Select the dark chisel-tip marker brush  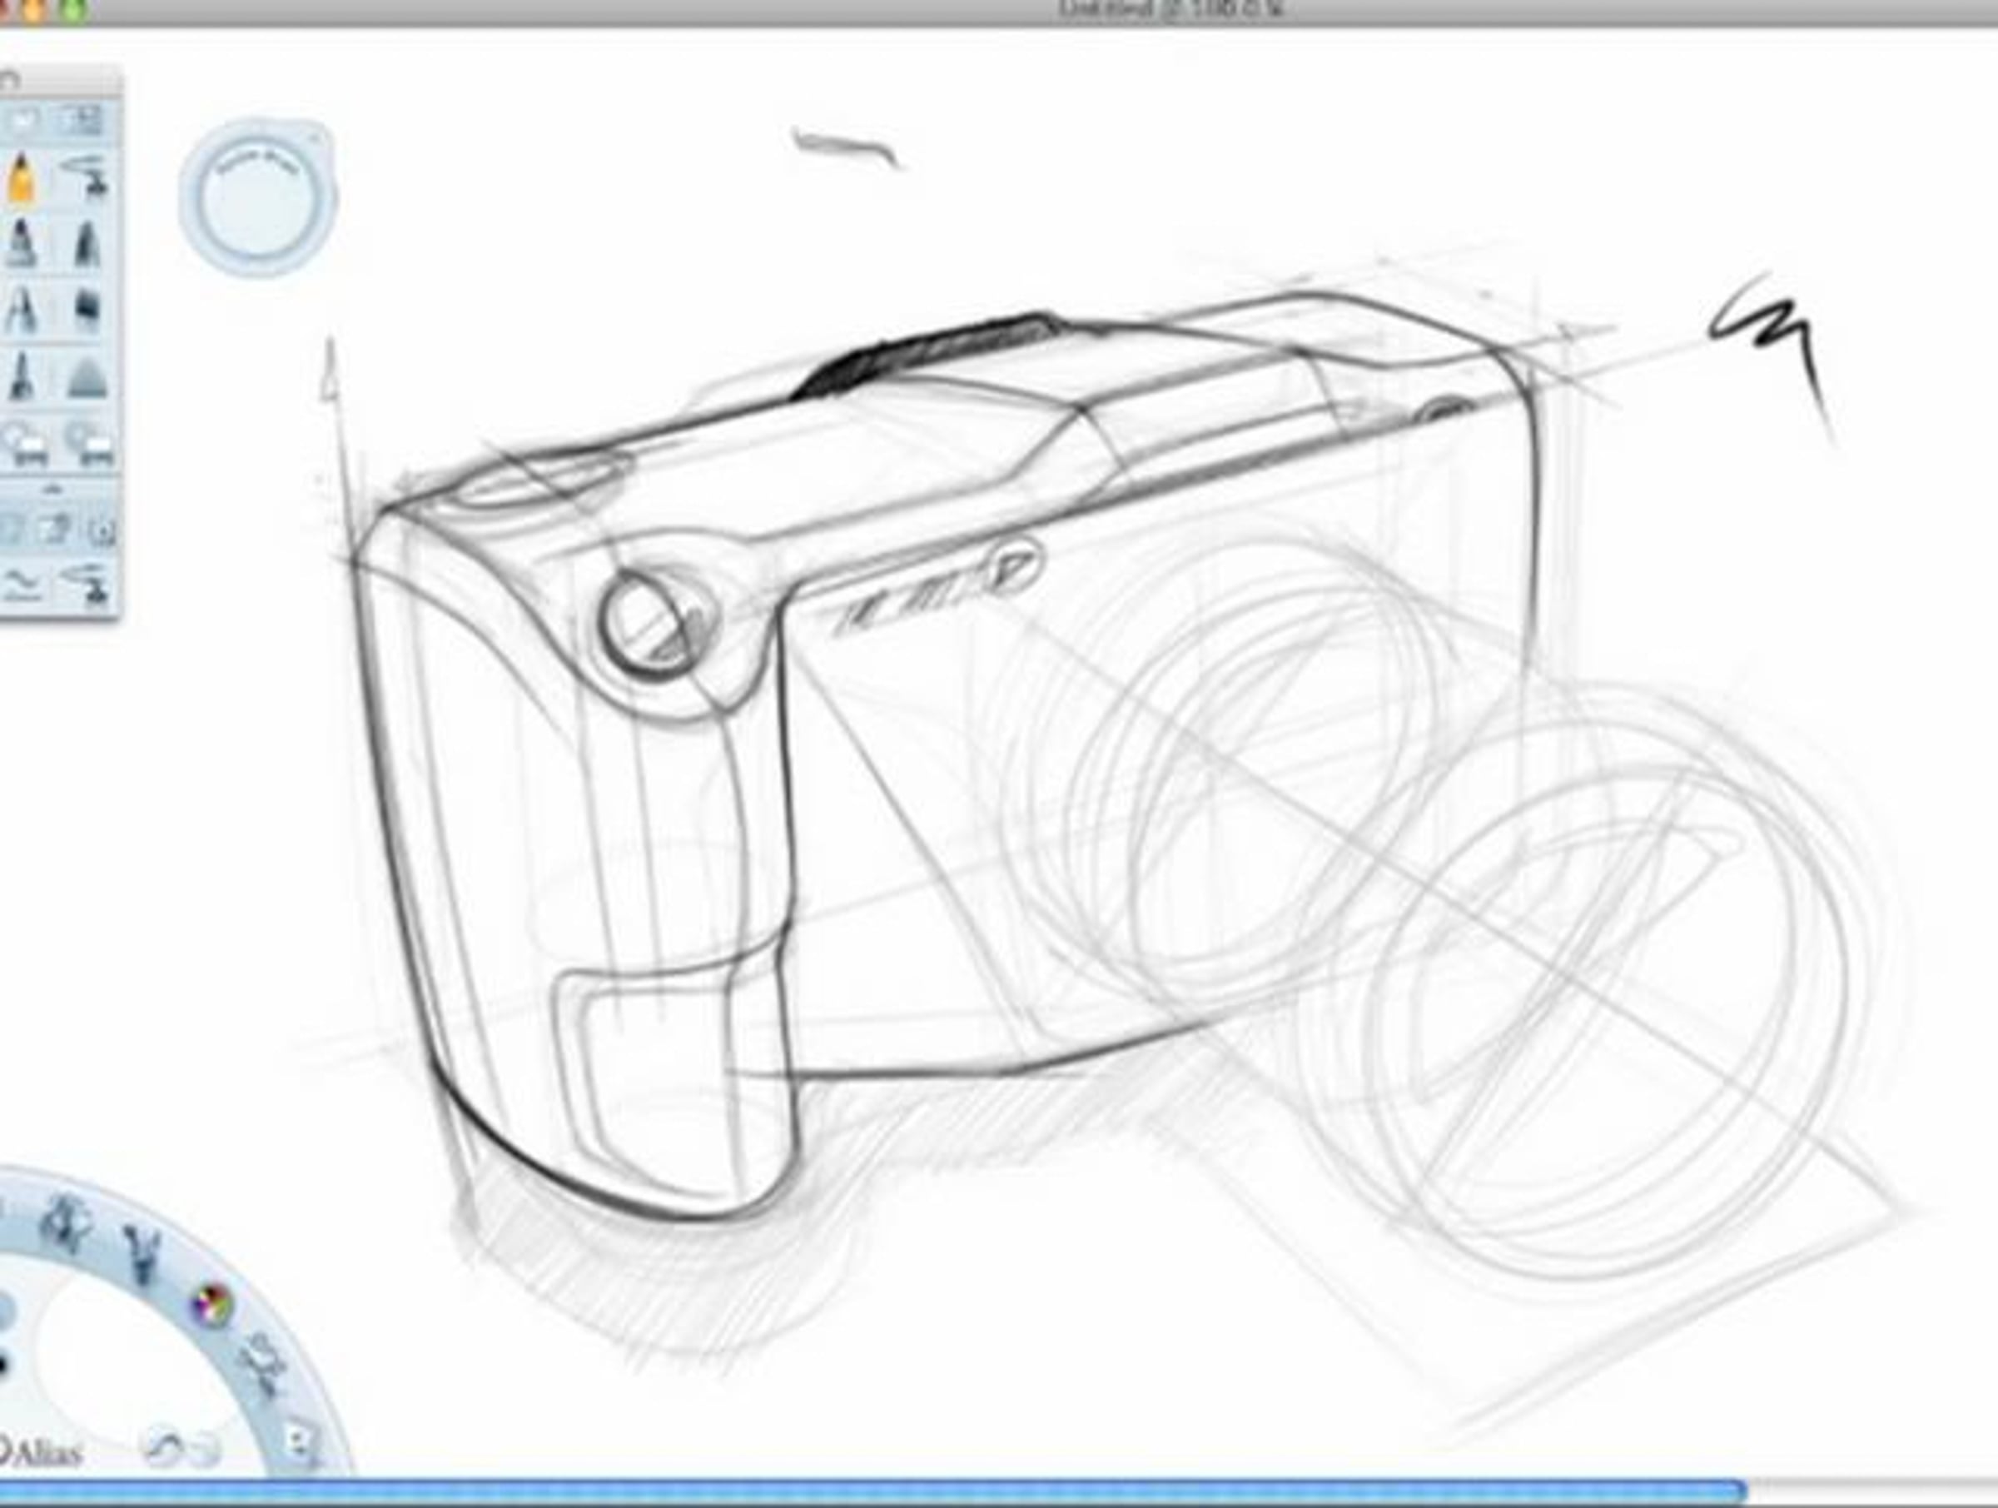tap(87, 243)
